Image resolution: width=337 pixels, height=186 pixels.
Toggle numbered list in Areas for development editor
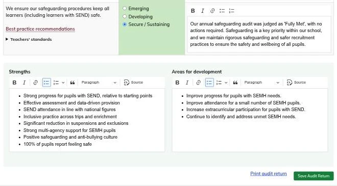tap(219, 83)
